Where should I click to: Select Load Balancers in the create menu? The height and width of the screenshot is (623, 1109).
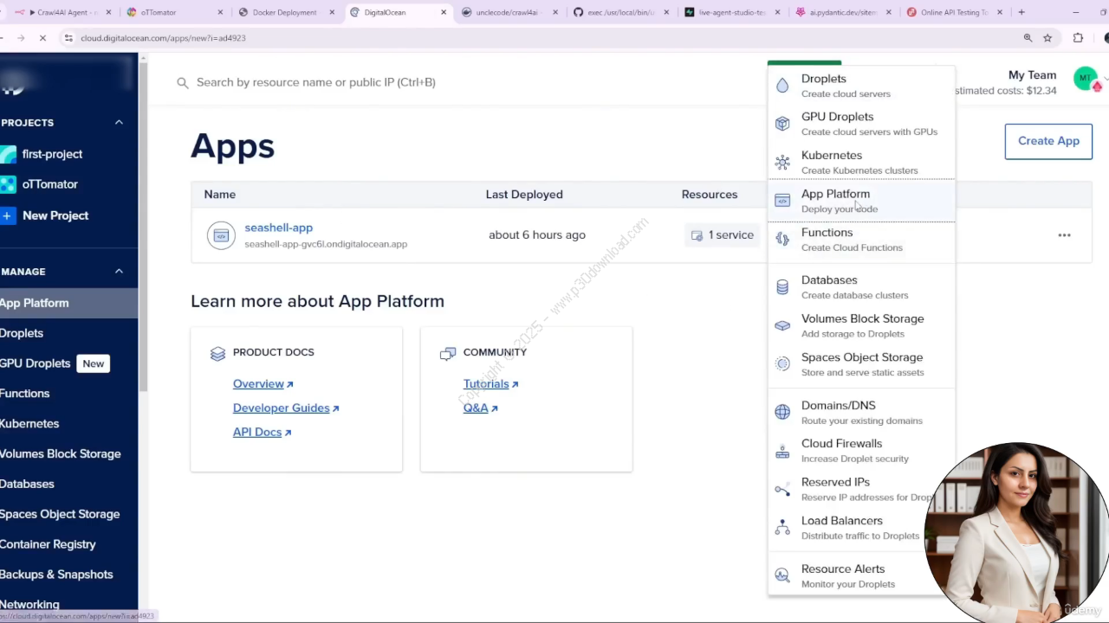point(861,528)
